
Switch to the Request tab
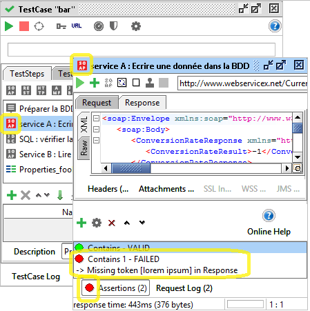97,103
